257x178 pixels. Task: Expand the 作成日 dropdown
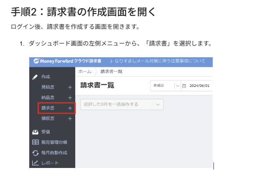[165, 86]
